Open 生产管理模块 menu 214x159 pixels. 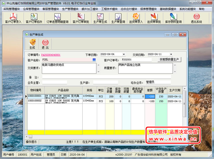[x=70, y=9]
